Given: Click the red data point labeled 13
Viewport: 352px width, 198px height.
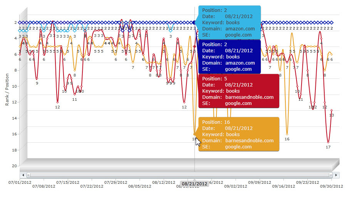Looking at the screenshot, I should (x=332, y=110).
